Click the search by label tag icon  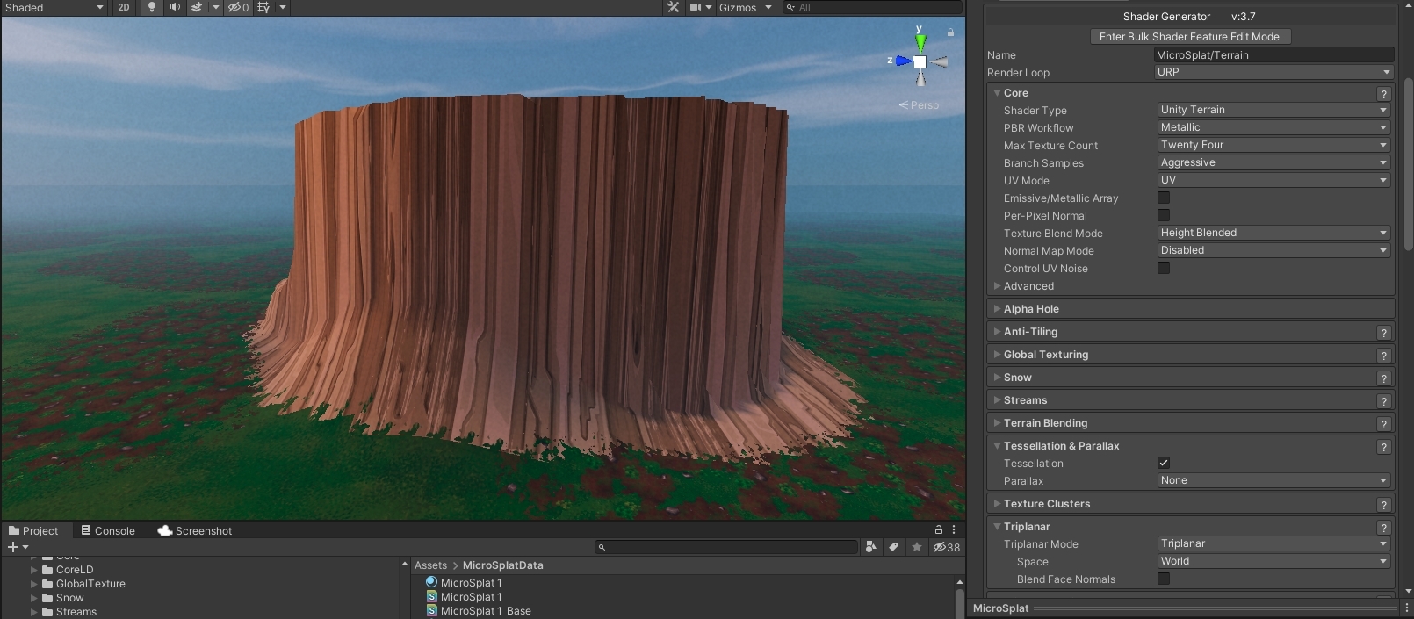(x=893, y=547)
